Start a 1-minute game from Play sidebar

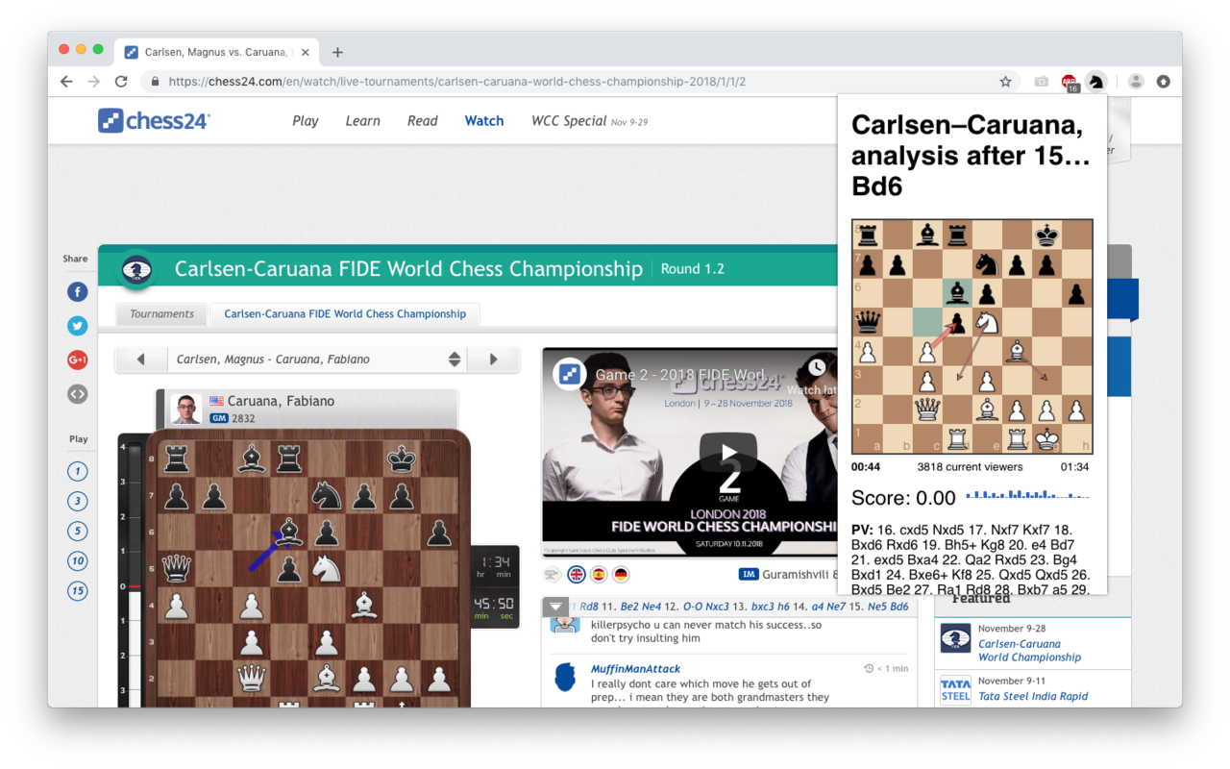[78, 471]
